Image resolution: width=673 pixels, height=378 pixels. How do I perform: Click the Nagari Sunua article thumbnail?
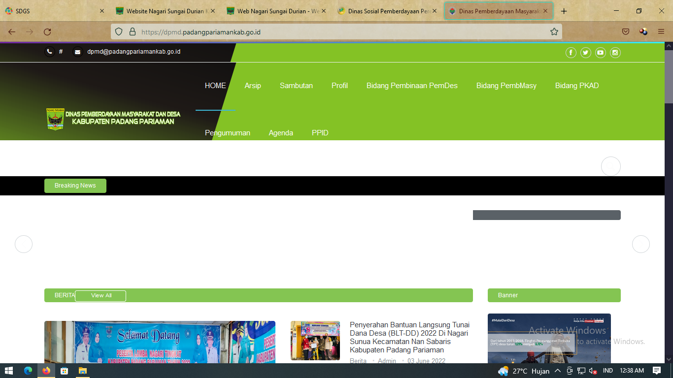[x=315, y=341]
